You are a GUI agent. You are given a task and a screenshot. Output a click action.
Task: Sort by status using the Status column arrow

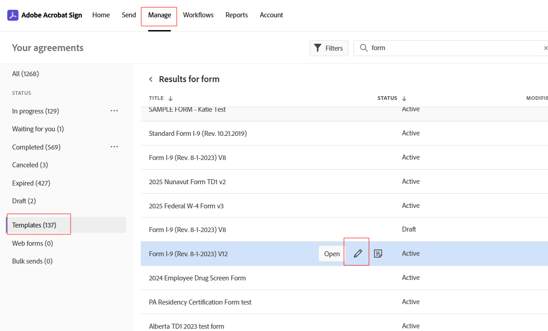[404, 98]
